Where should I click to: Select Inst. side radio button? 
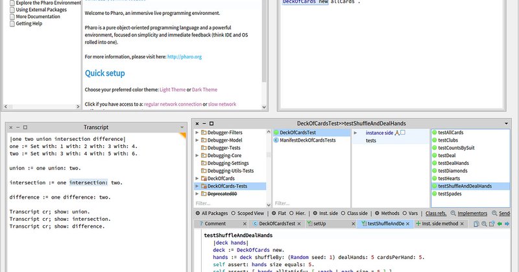pyautogui.click(x=315, y=214)
